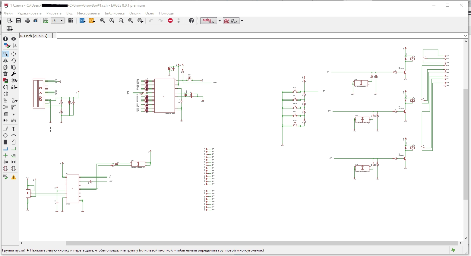Click the Zoom in icon
This screenshot has height=256, width=471.
[x=112, y=21]
